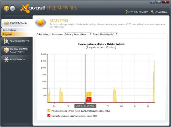171x127 pixels.
Task: Open the Konserwacja section
Action: tap(17, 59)
